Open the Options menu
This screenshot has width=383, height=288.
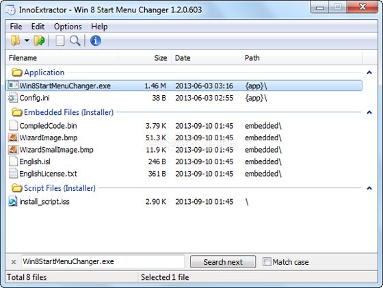[x=68, y=27]
